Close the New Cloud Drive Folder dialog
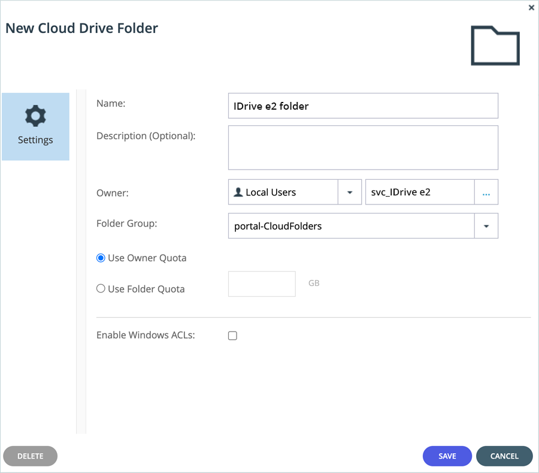The image size is (539, 473). tap(531, 8)
